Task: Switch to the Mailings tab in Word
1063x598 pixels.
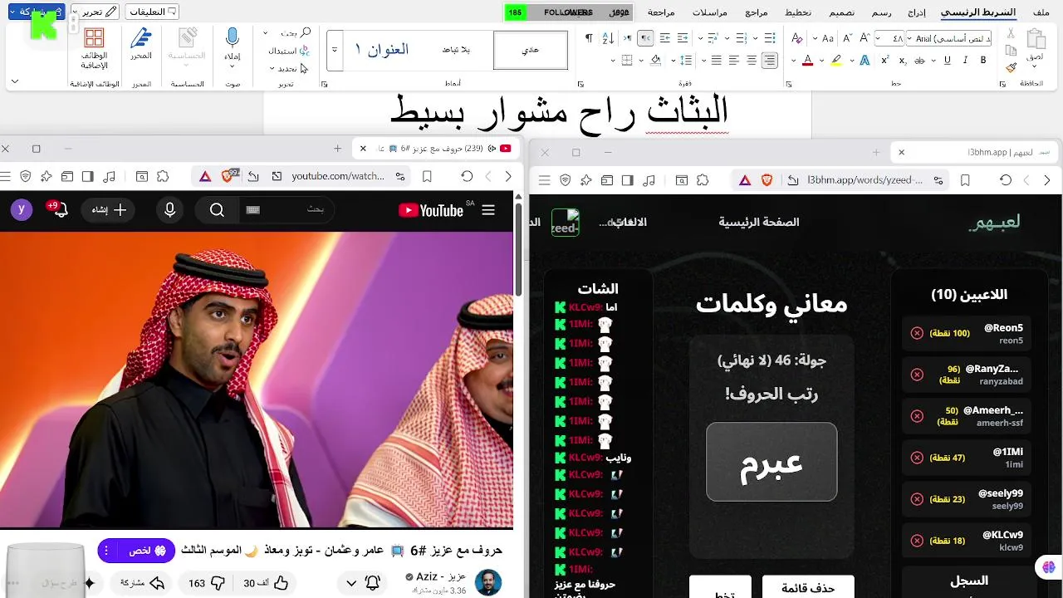Action: [x=710, y=12]
